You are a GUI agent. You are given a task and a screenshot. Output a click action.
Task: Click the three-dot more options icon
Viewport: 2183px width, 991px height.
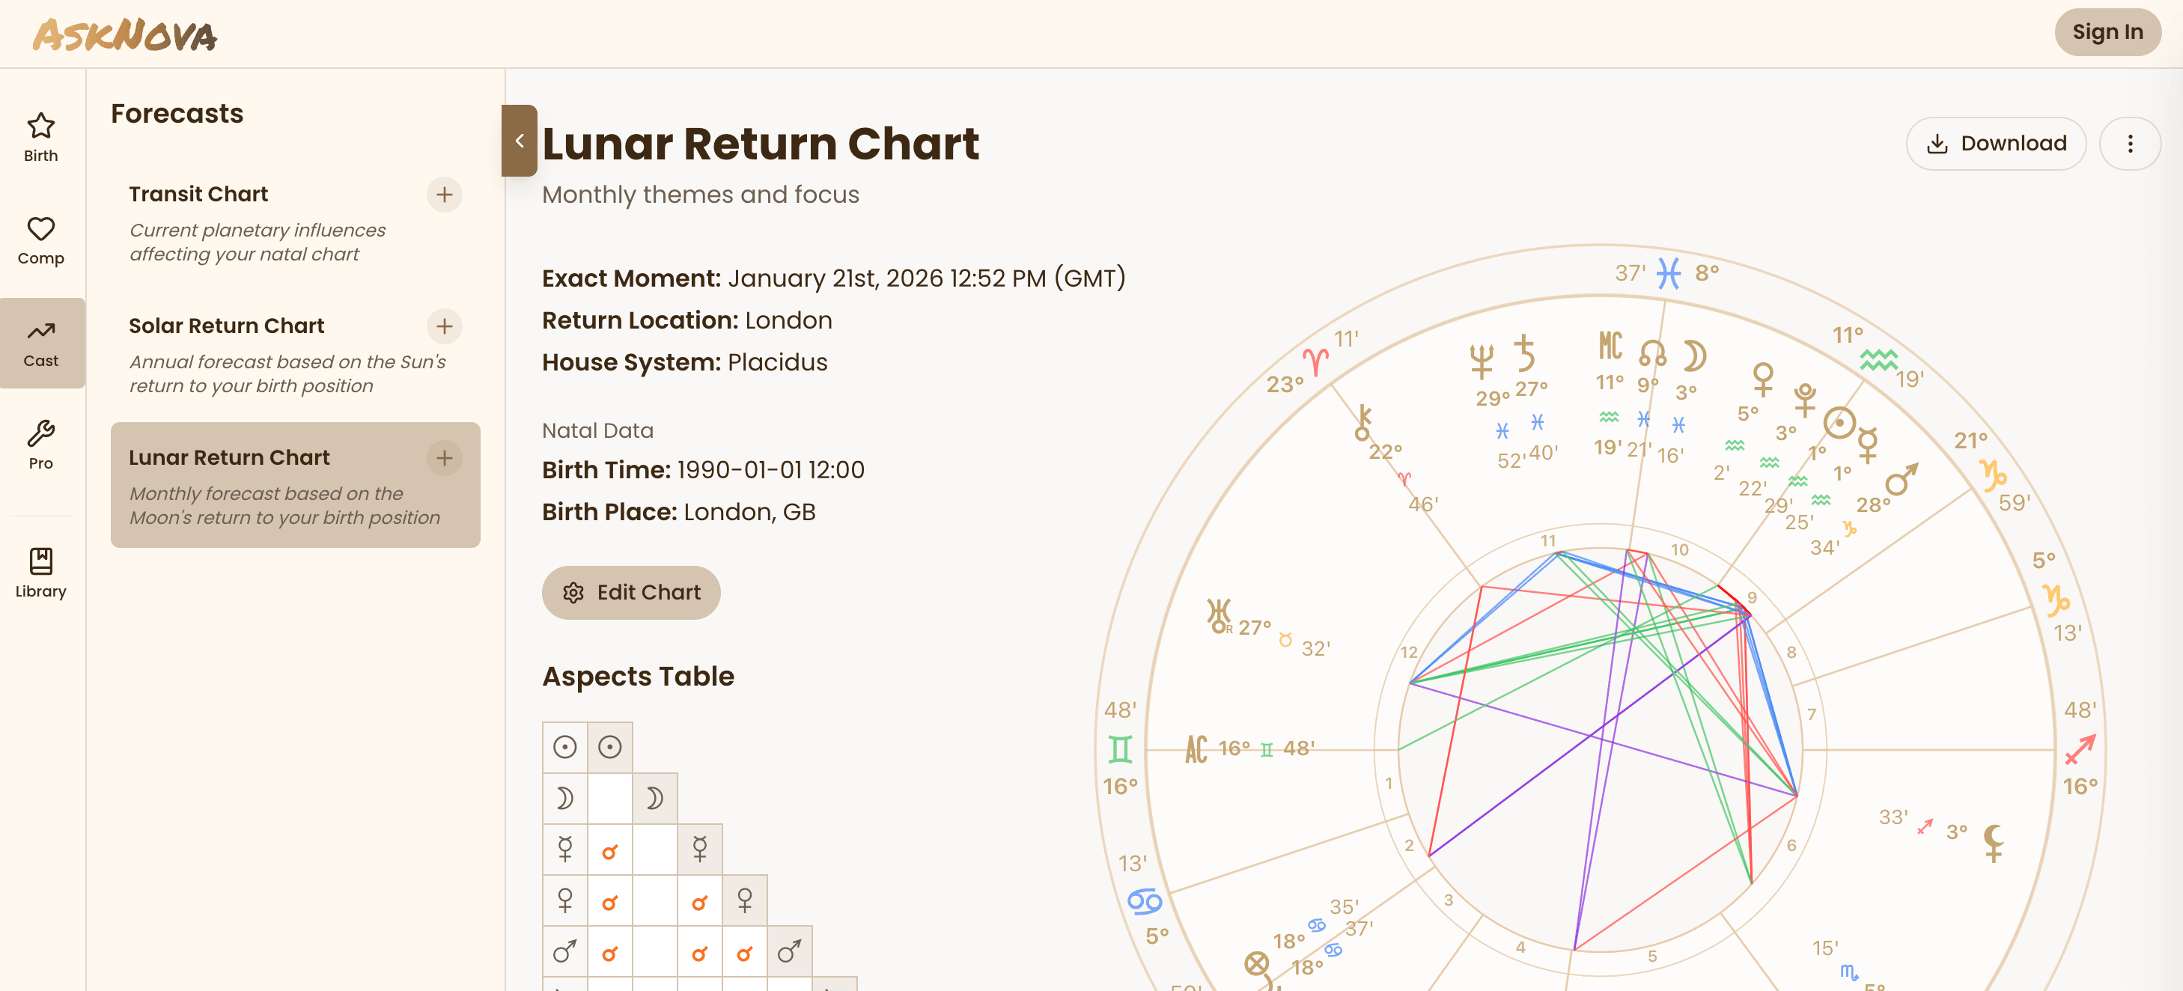[x=2129, y=143]
